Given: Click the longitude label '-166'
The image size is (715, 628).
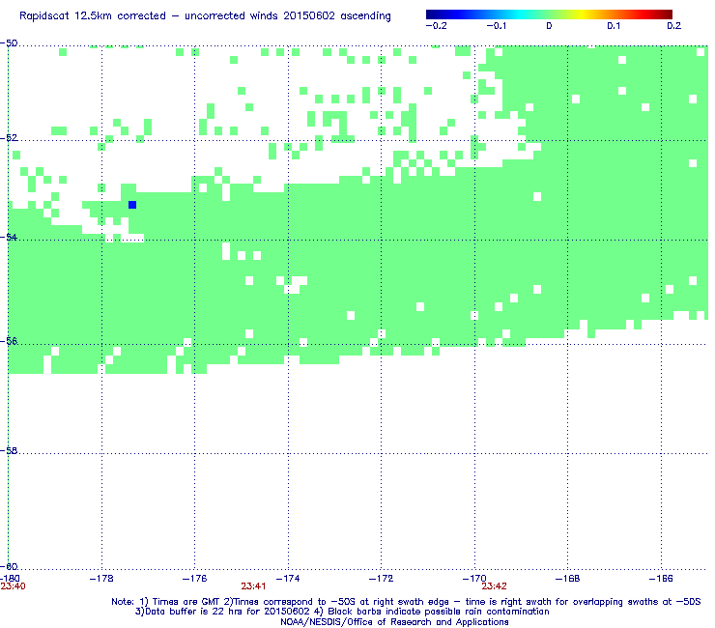Looking at the screenshot, I should click(661, 579).
